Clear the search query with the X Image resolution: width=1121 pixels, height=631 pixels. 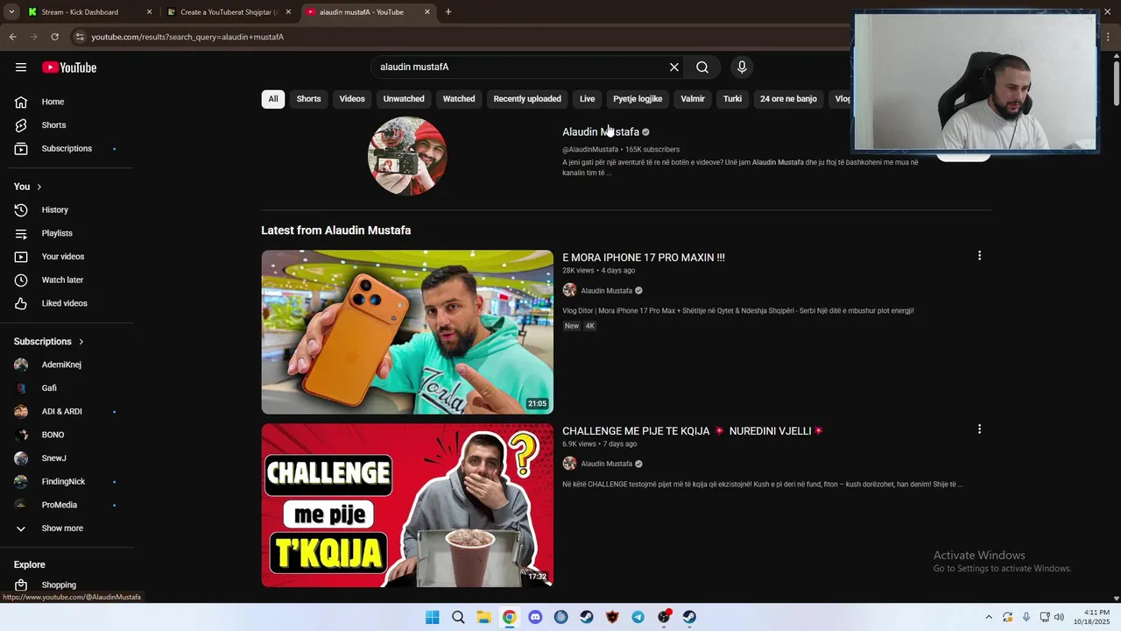coord(674,67)
